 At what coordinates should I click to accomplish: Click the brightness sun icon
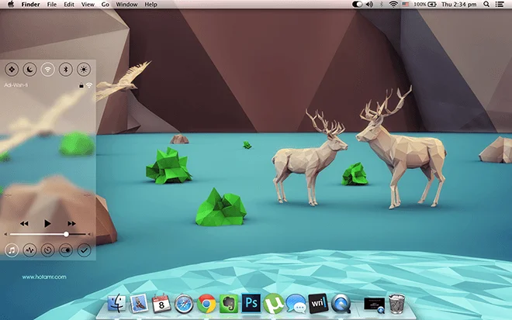pos(84,70)
